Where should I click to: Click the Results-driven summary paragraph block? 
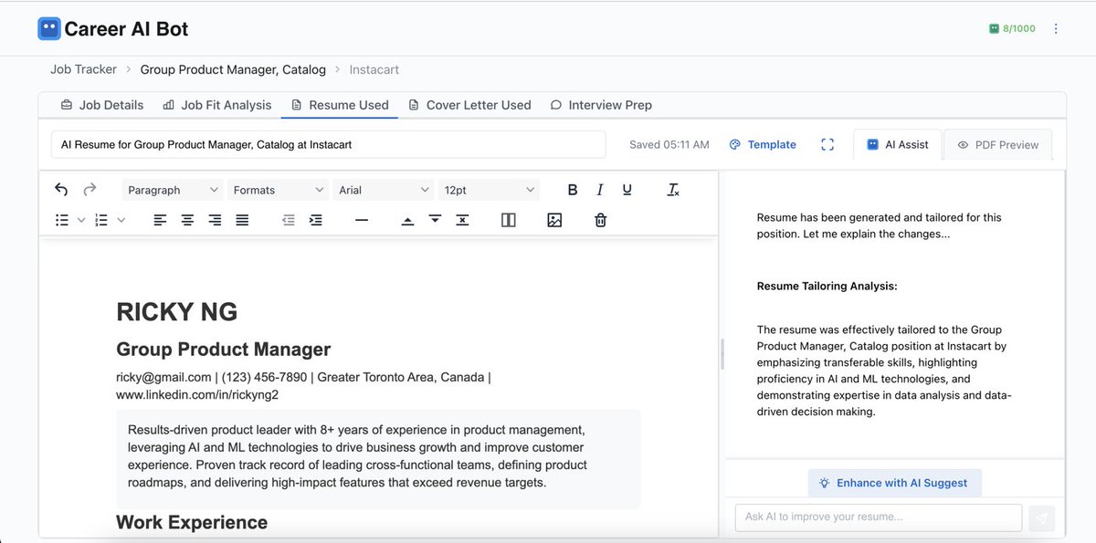378,459
